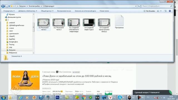Select the Программа document file

click(x=119, y=22)
